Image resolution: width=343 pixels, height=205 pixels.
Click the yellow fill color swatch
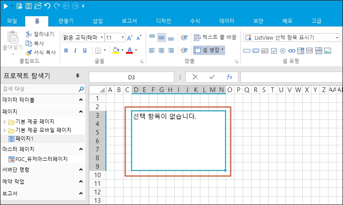tap(115, 51)
